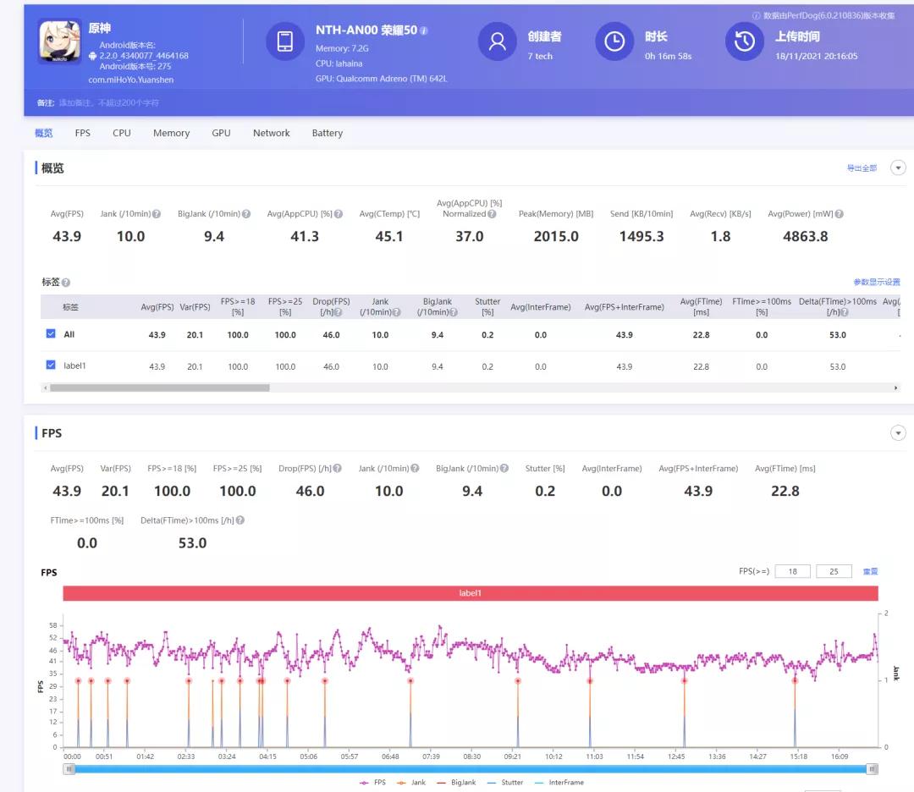Open the Battery tab

tap(327, 133)
